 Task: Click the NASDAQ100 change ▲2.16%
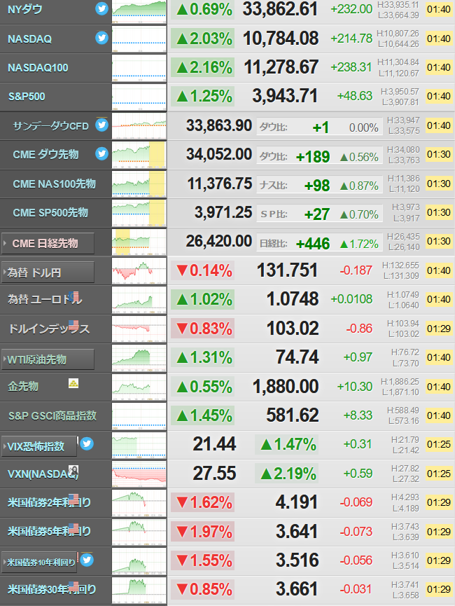(203, 67)
